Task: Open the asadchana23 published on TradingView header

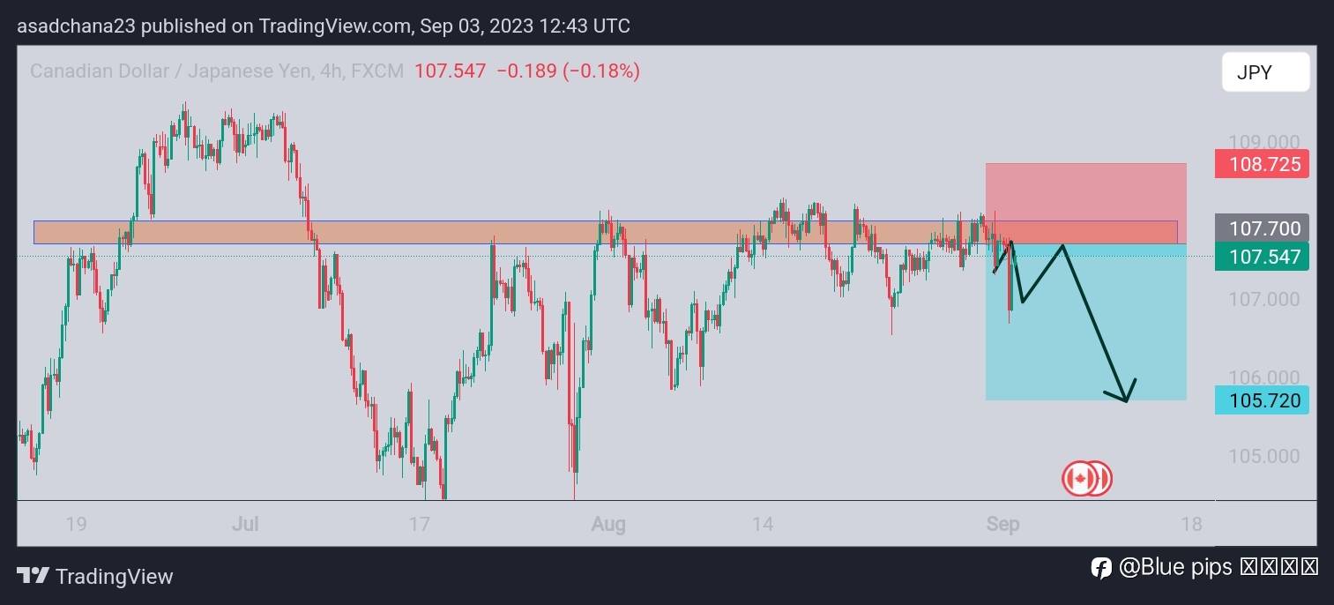Action: (324, 26)
